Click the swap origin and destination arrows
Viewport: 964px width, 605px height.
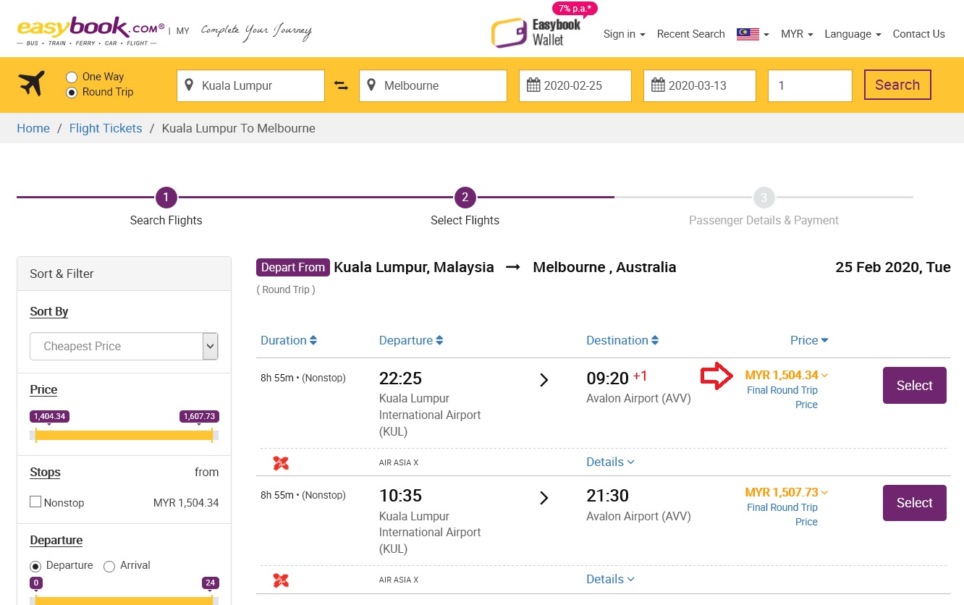[342, 85]
